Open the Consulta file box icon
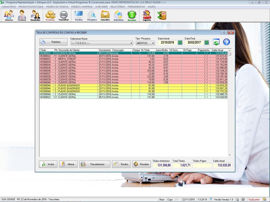270x202 pixels. 105,15
